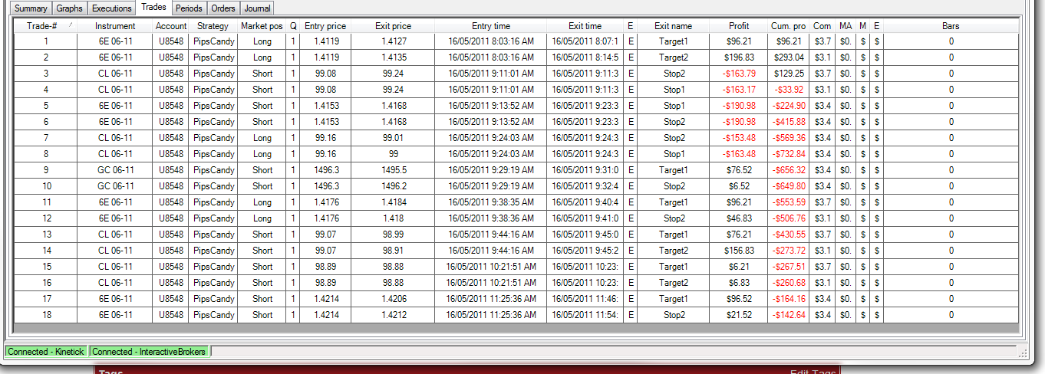Sort by the Trade-# column header

point(46,26)
